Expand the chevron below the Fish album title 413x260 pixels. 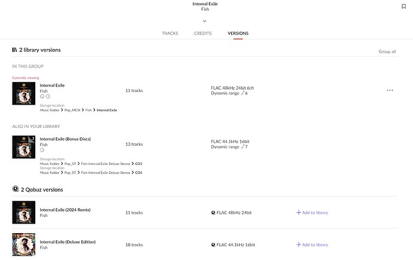pyautogui.click(x=205, y=21)
